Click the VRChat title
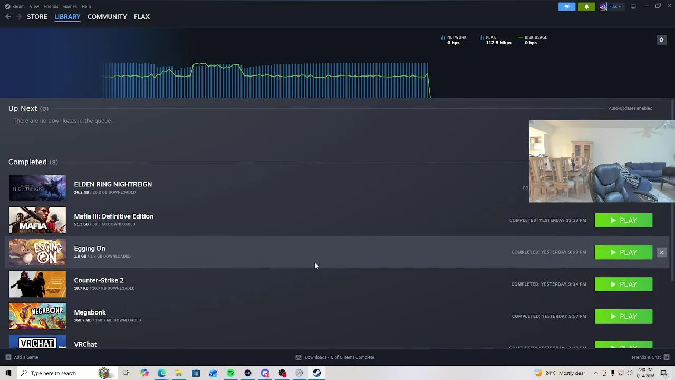The image size is (675, 380). pyautogui.click(x=85, y=344)
